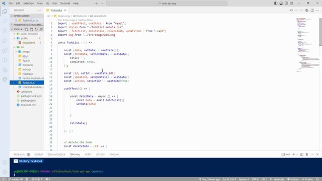Click the UTF-8 encoding in the status bar

tap(255, 179)
